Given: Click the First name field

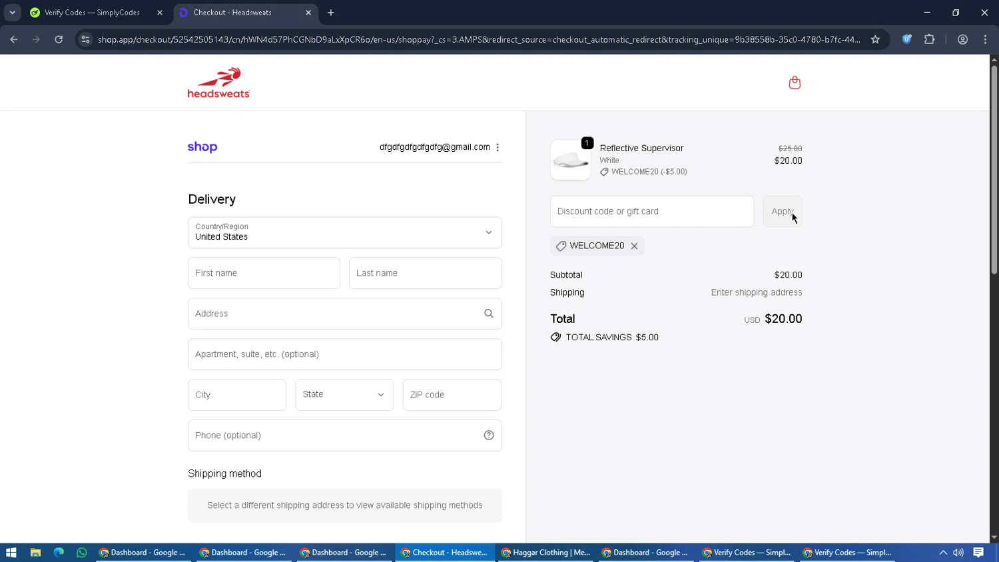Looking at the screenshot, I should (264, 273).
